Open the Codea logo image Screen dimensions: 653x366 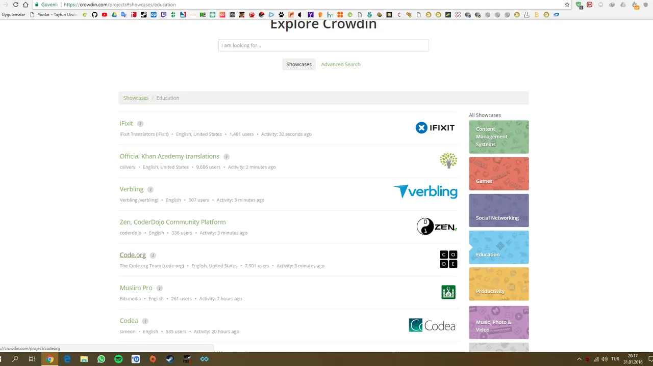click(432, 325)
